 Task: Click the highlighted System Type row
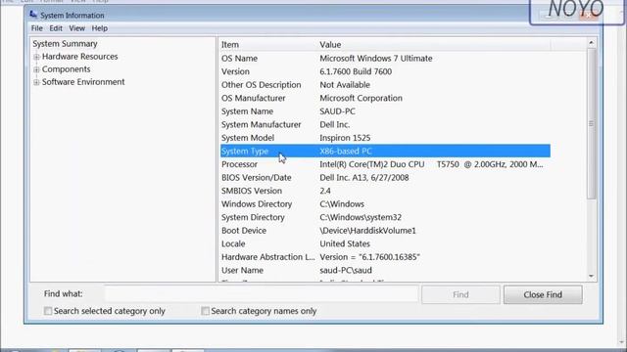[x=385, y=151]
